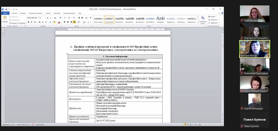The image size is (278, 131).
Task: Switch to the Рецензирование ribbon tab
Action: (69, 13)
